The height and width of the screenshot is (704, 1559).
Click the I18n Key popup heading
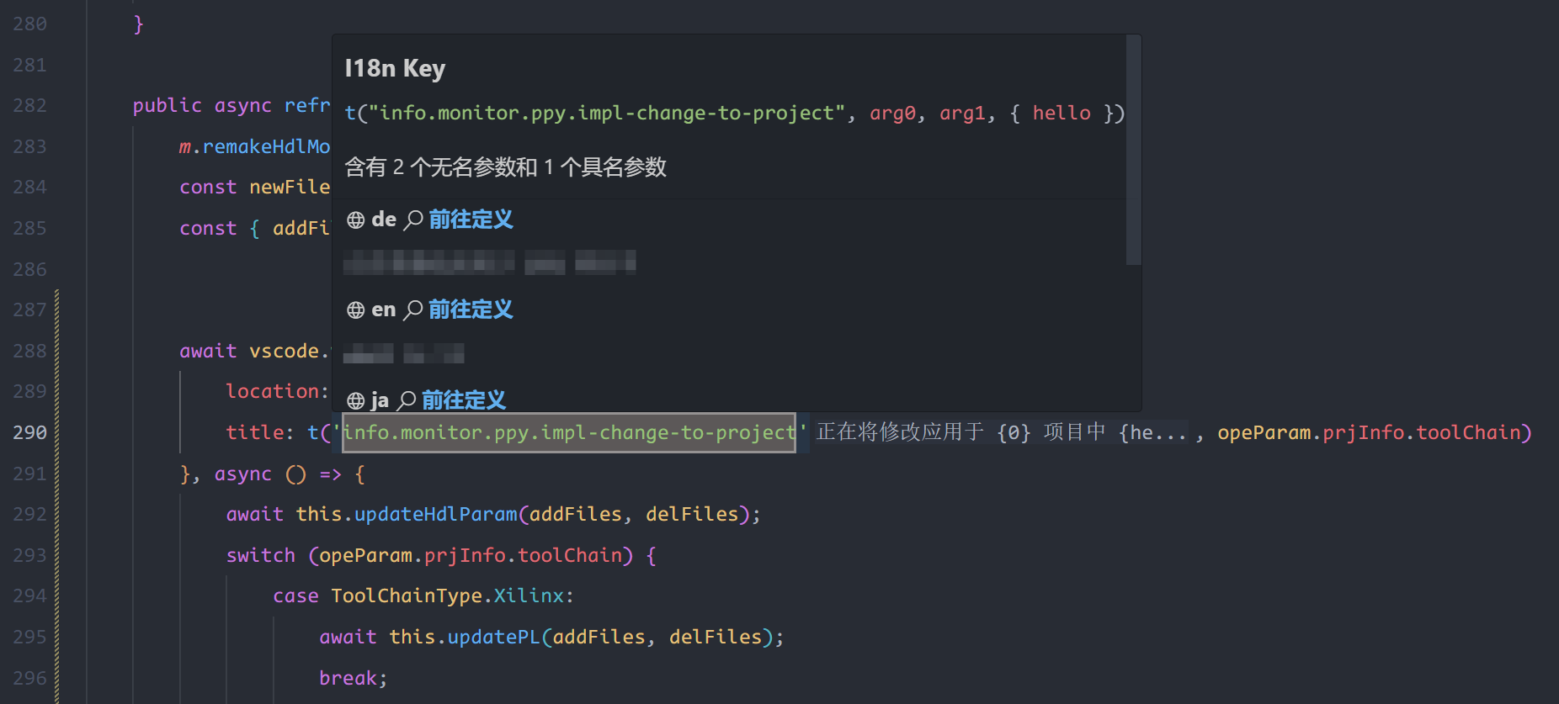(395, 68)
